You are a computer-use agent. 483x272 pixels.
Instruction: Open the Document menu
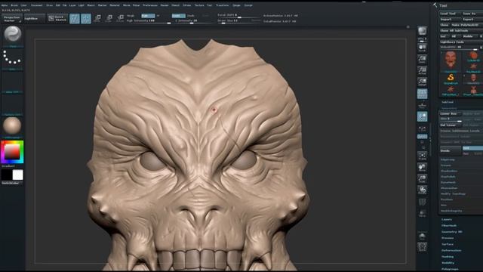37,5
